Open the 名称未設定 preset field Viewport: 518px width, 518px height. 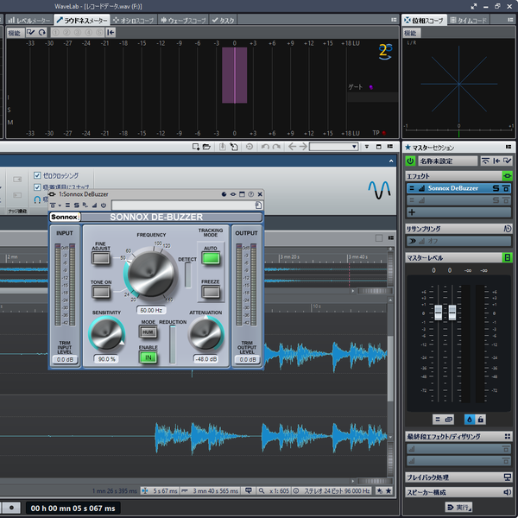point(447,161)
